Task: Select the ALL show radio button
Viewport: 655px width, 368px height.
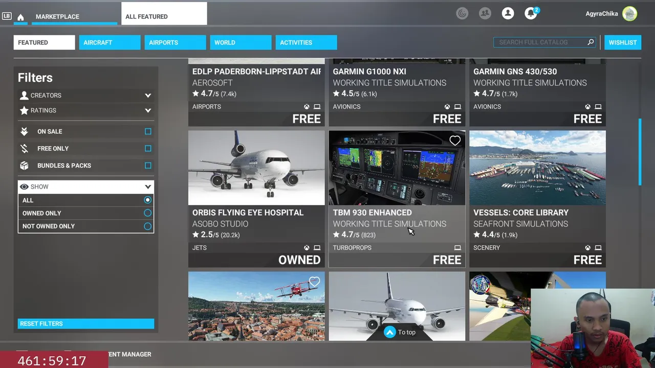Action: click(148, 200)
